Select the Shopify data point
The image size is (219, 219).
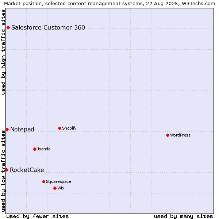(x=59, y=128)
